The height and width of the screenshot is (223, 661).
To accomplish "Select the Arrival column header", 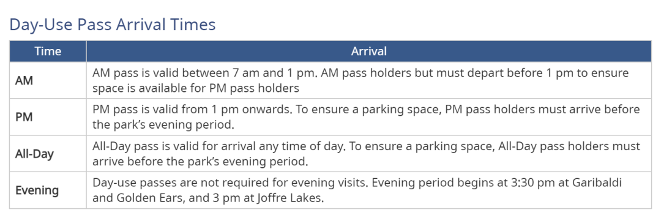I will pyautogui.click(x=369, y=51).
